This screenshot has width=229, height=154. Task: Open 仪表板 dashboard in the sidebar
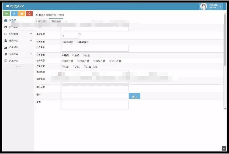(x=12, y=20)
